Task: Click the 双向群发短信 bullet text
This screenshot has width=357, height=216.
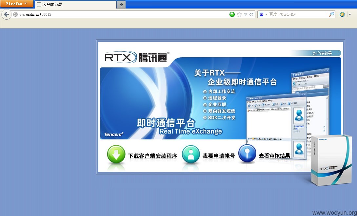Action: [222, 111]
